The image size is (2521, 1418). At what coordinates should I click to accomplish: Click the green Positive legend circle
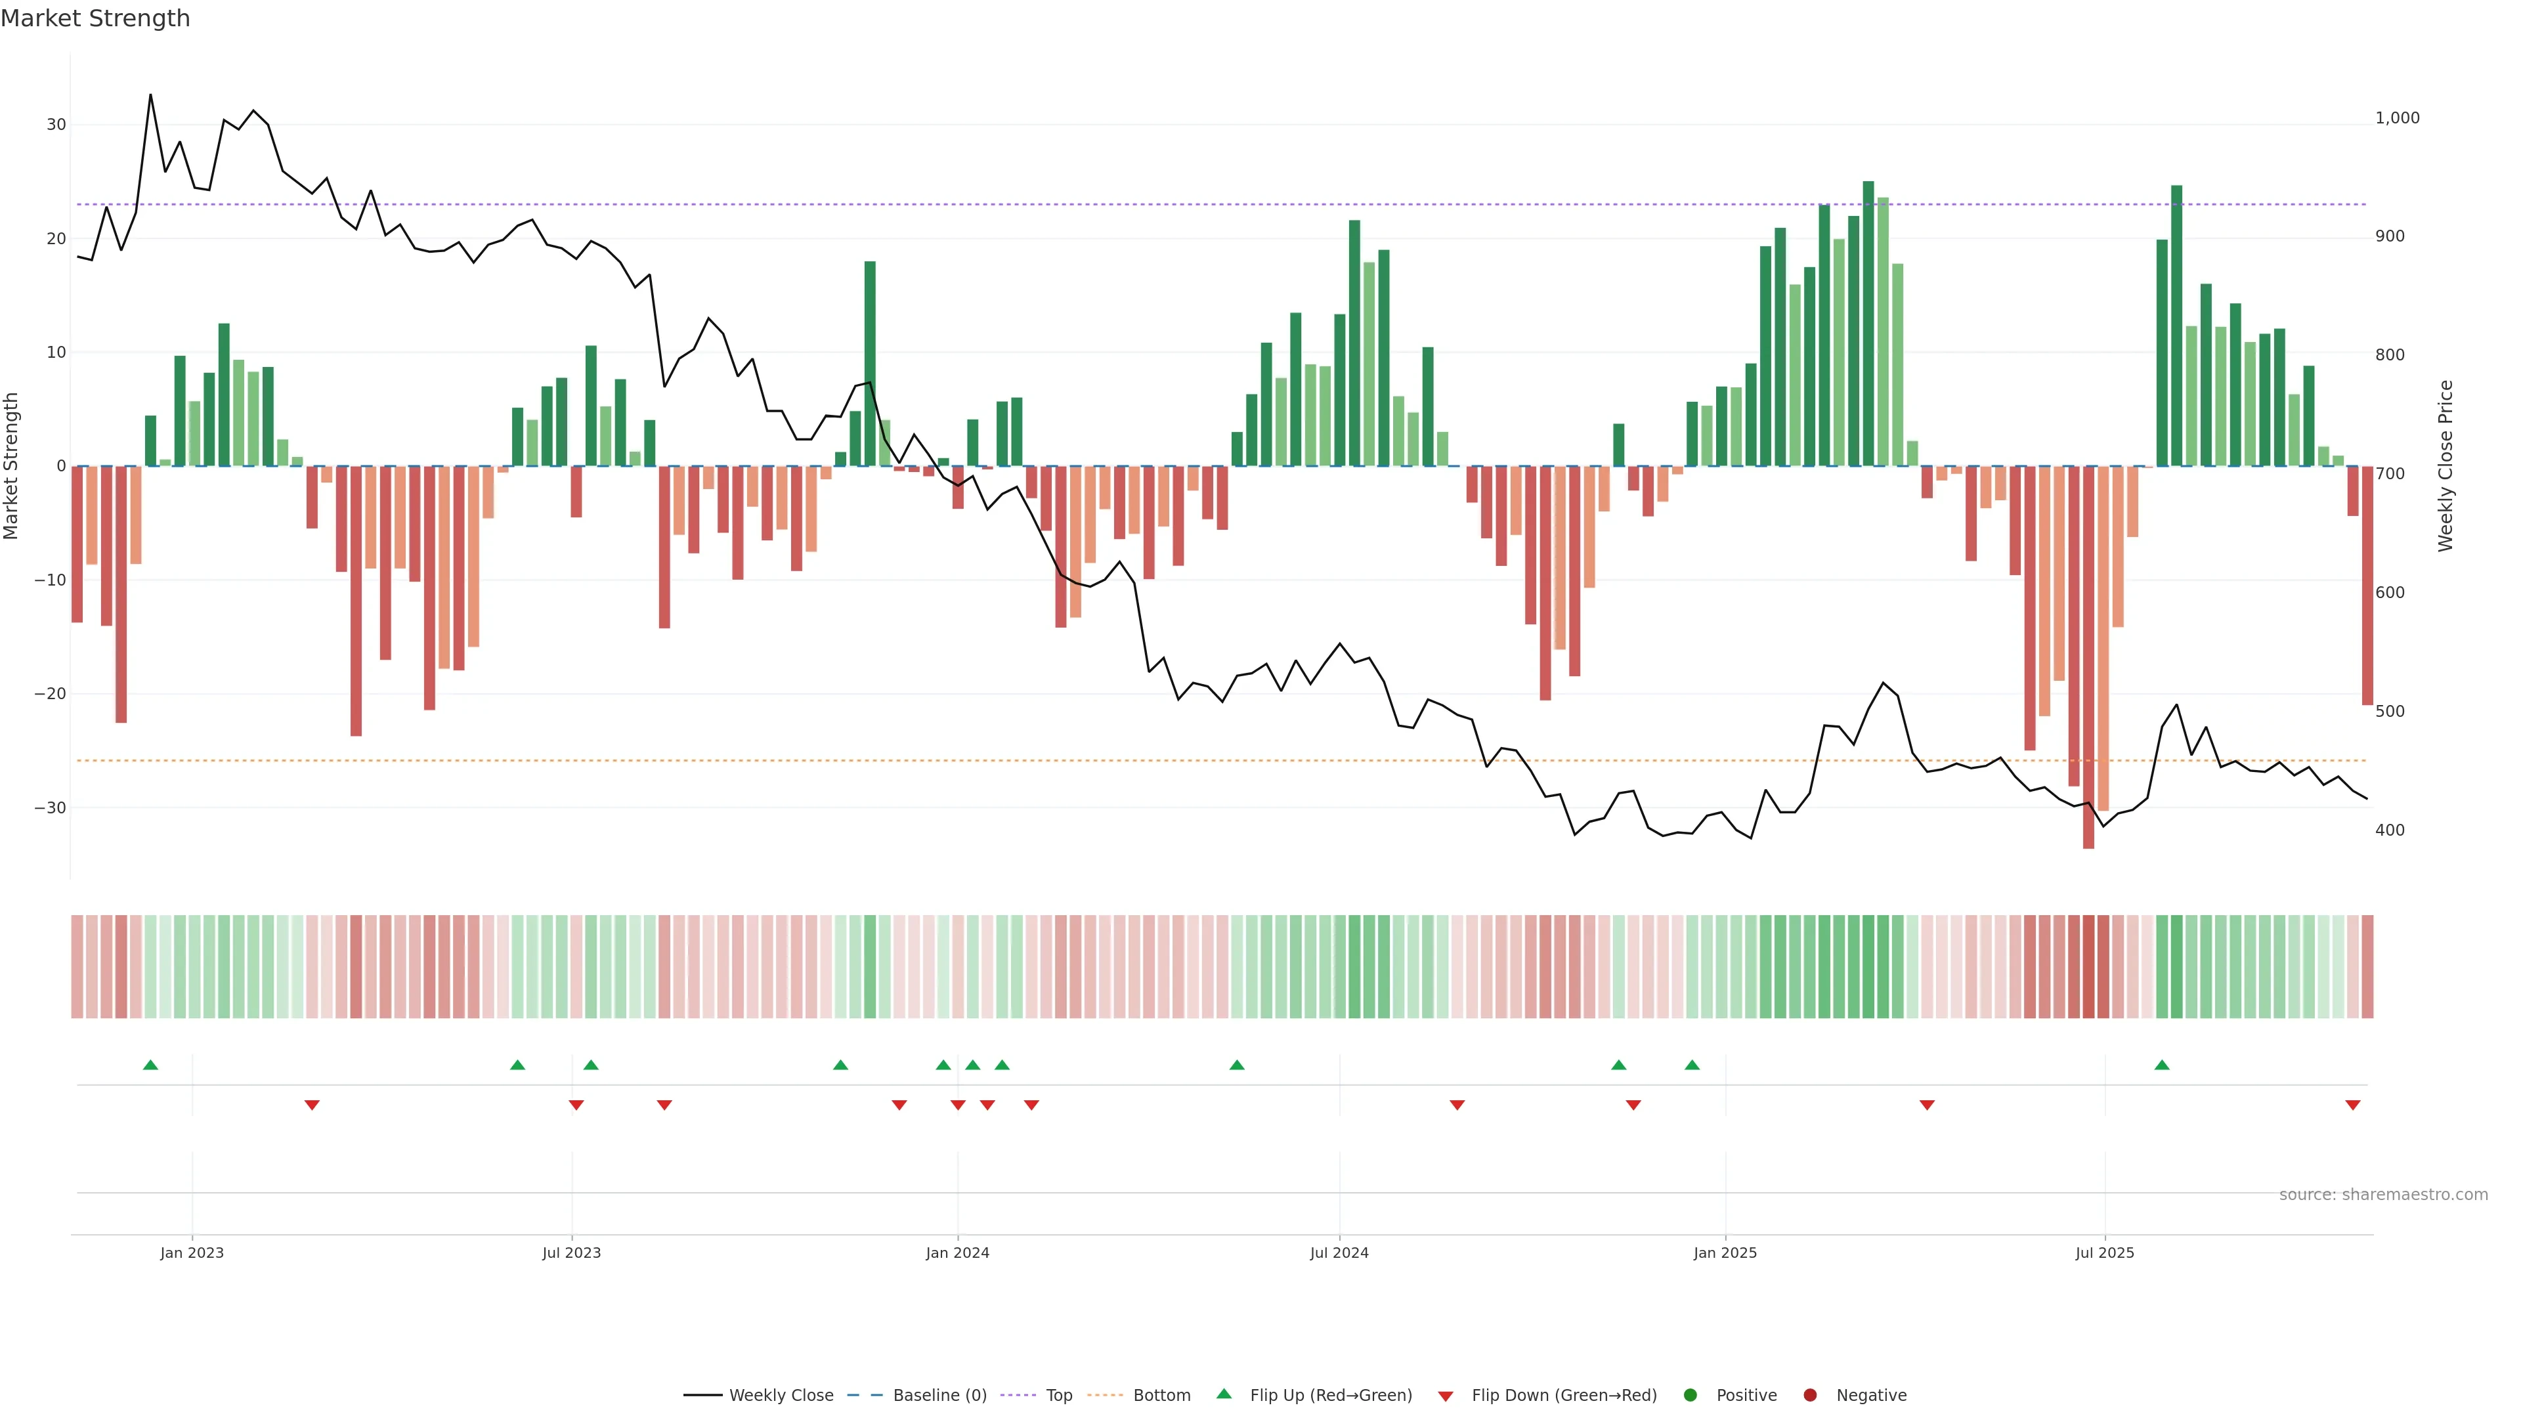(x=1690, y=1394)
